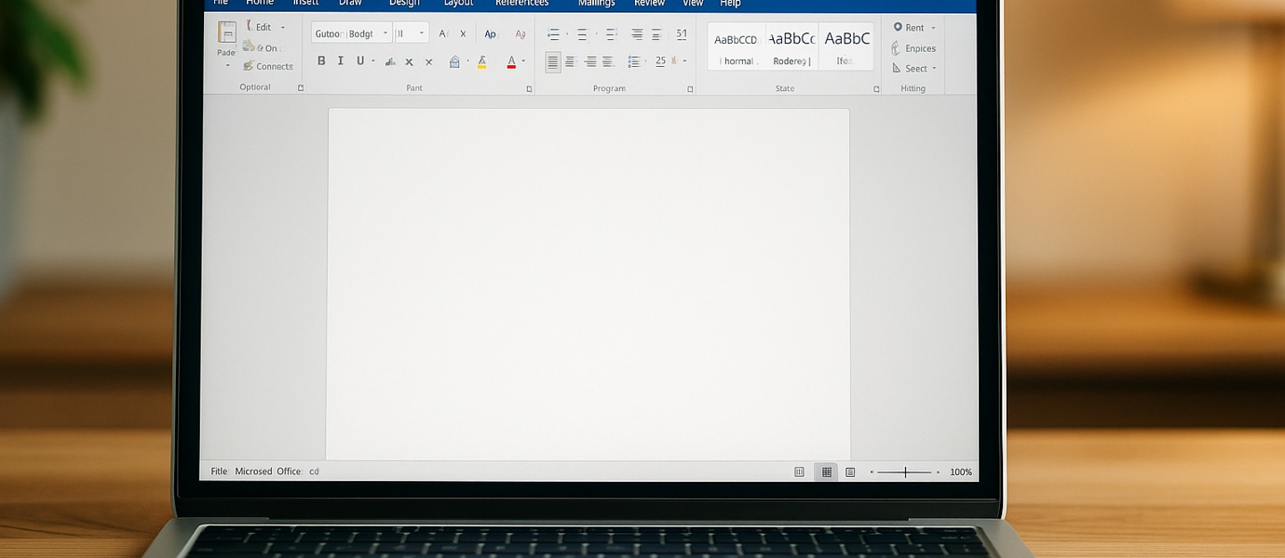This screenshot has height=558, width=1285.
Task: Open the font size dropdown
Action: 421,33
